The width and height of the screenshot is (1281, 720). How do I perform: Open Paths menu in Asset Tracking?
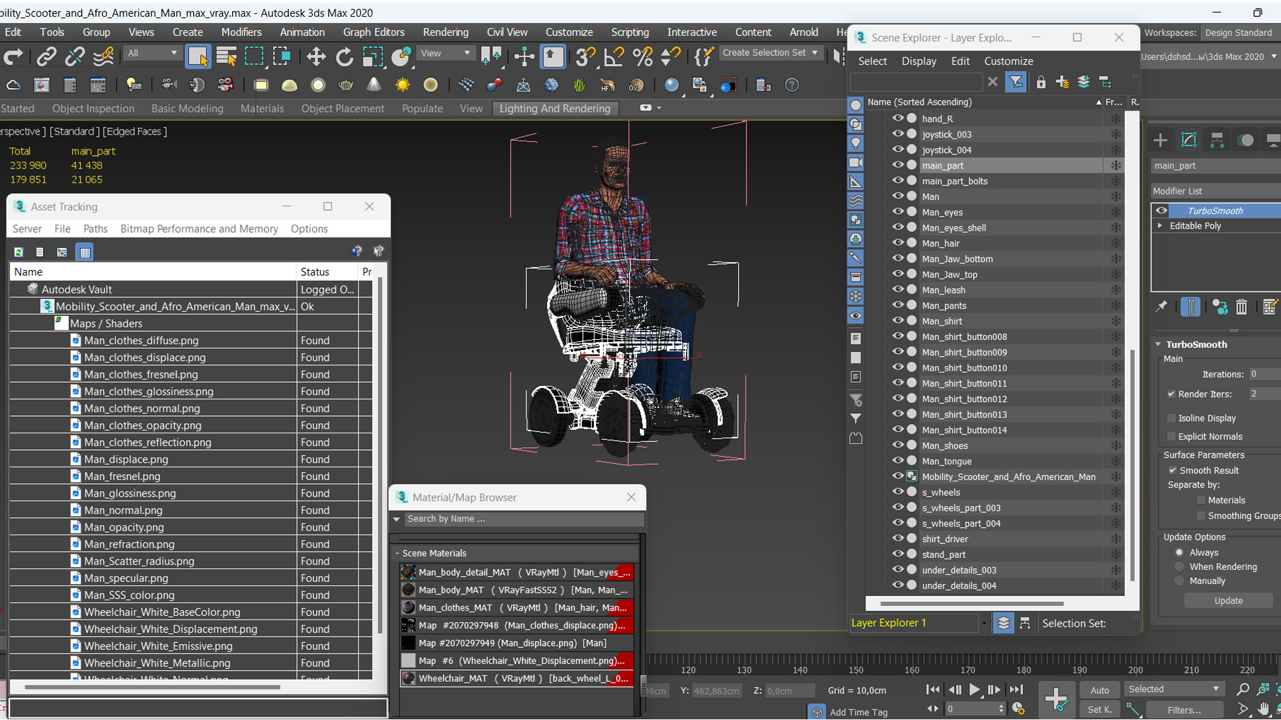pos(95,229)
